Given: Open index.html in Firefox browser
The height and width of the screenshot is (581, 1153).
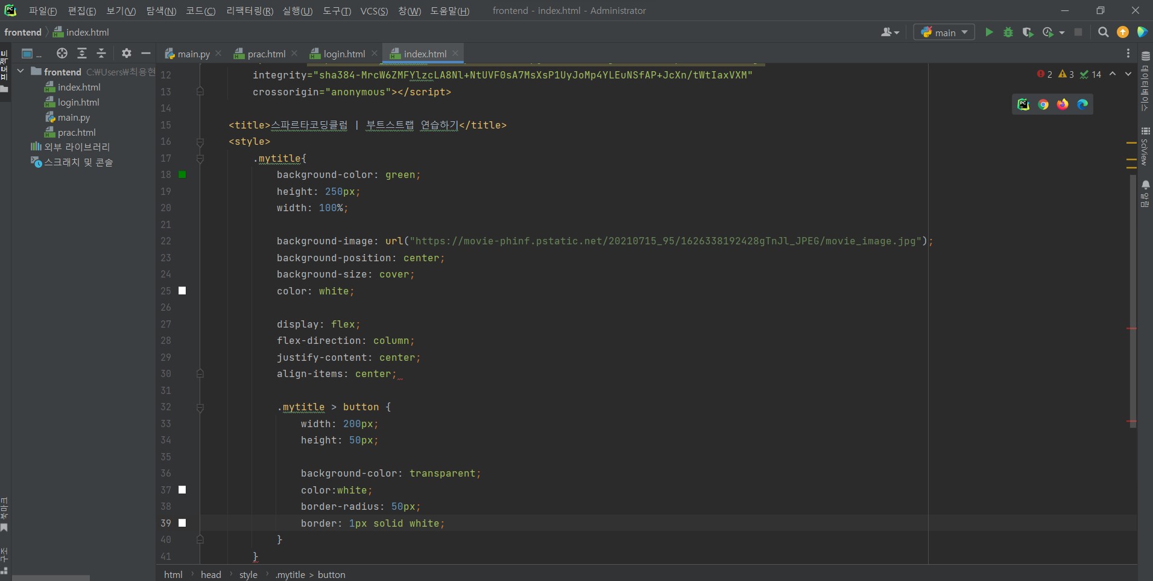Looking at the screenshot, I should 1063,104.
